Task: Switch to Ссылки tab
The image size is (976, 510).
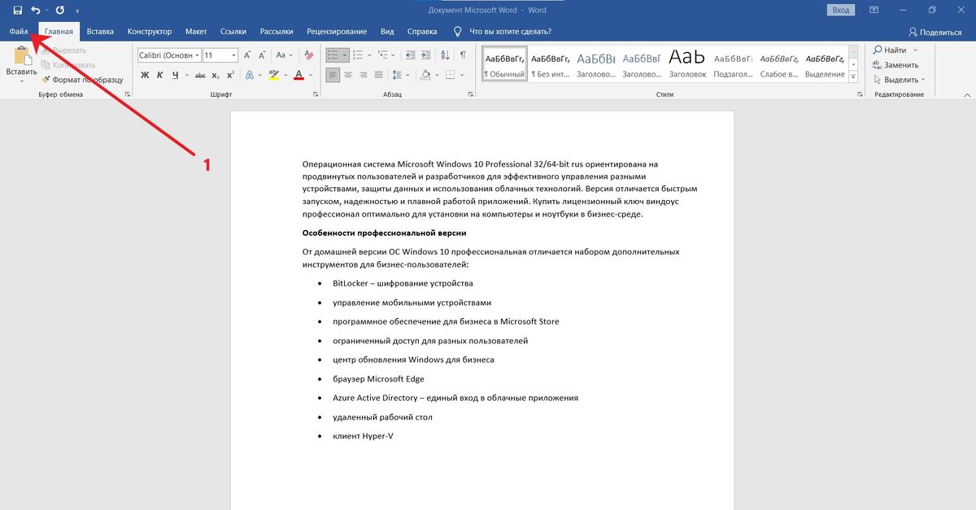Action: tap(233, 31)
